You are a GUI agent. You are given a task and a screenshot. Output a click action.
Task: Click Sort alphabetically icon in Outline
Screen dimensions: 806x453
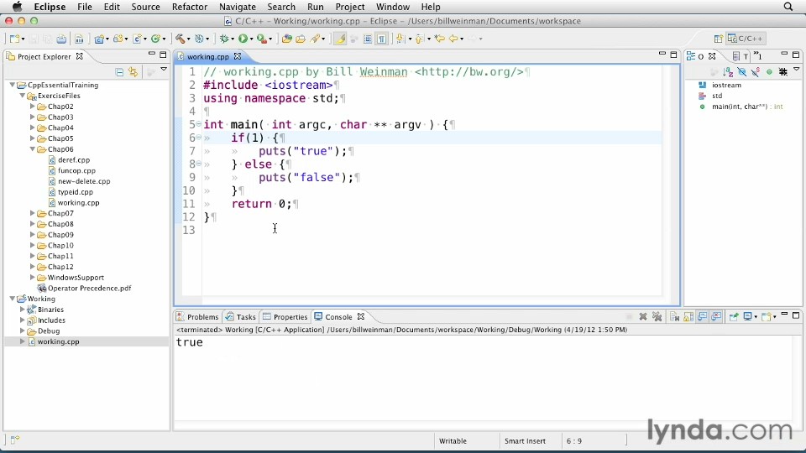click(727, 72)
